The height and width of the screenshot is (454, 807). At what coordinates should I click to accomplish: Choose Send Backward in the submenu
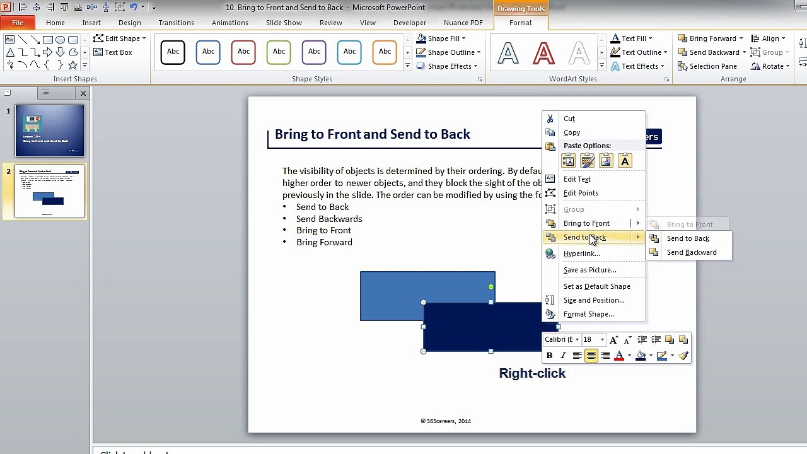pos(689,252)
